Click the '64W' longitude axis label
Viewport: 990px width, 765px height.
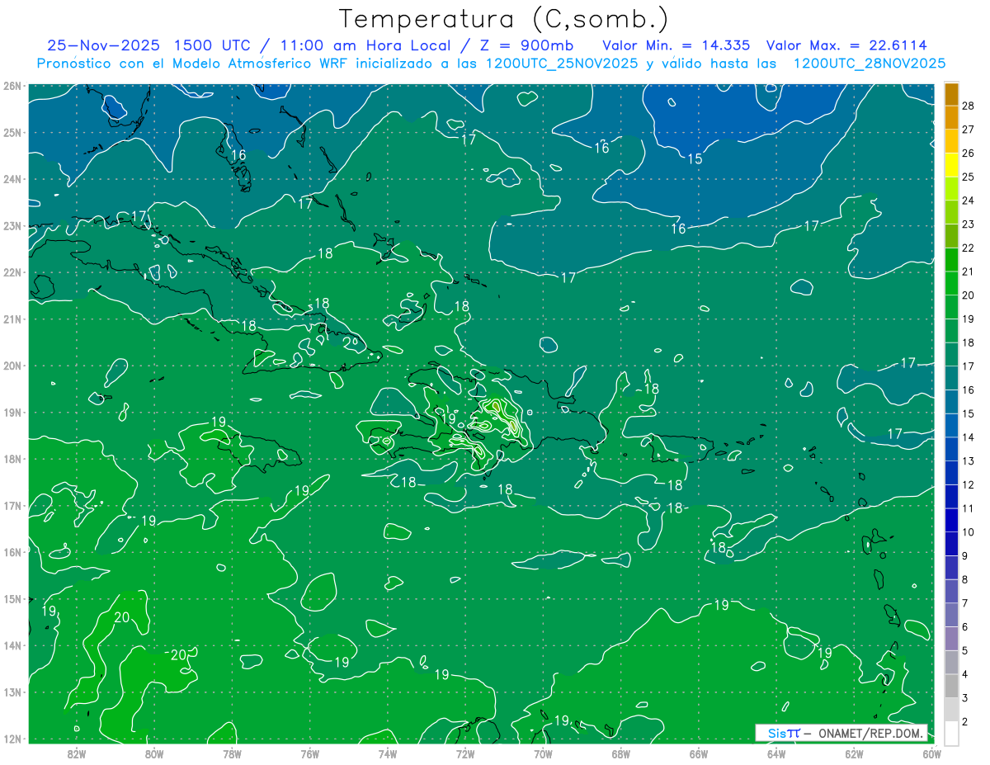click(775, 753)
